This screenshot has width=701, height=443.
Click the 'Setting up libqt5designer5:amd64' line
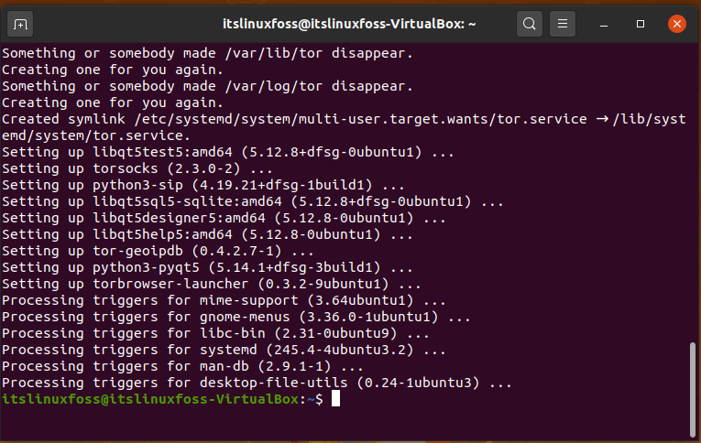point(224,219)
